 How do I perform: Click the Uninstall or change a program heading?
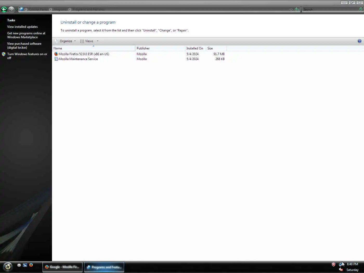88,22
